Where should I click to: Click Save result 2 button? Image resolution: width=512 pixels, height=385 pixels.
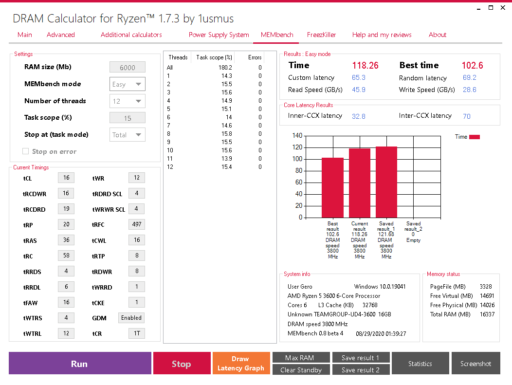361,369
